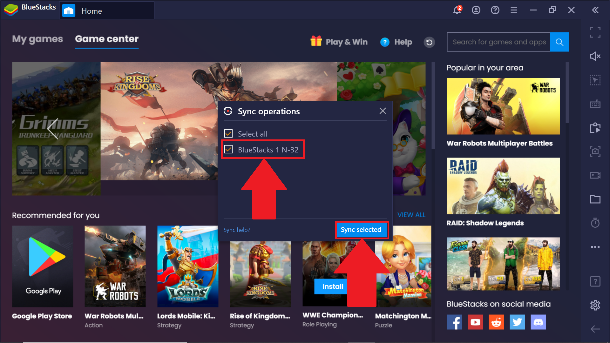The height and width of the screenshot is (343, 610).
Task: Click the refresh circular icon
Action: tap(429, 42)
